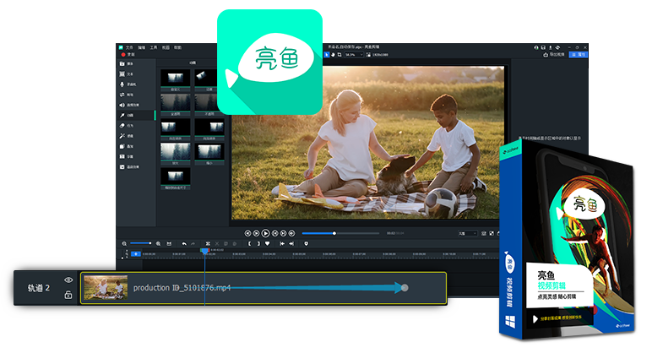This screenshot has height=353, width=652.
Task: Click the zoom in magnifier on timeline
Action: [158, 244]
